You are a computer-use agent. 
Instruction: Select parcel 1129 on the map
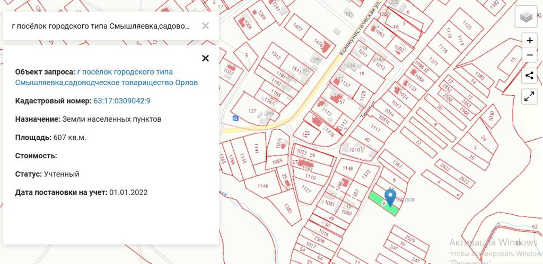[x=363, y=95]
